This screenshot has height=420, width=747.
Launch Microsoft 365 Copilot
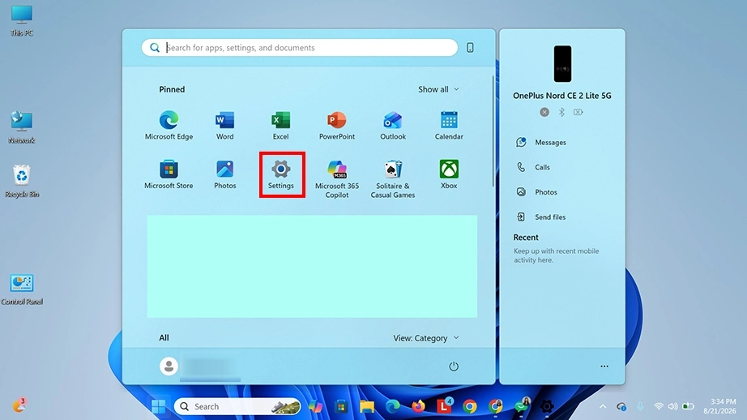[337, 178]
